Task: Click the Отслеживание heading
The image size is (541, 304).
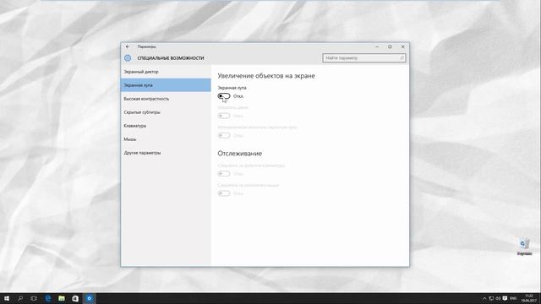Action: pyautogui.click(x=239, y=154)
